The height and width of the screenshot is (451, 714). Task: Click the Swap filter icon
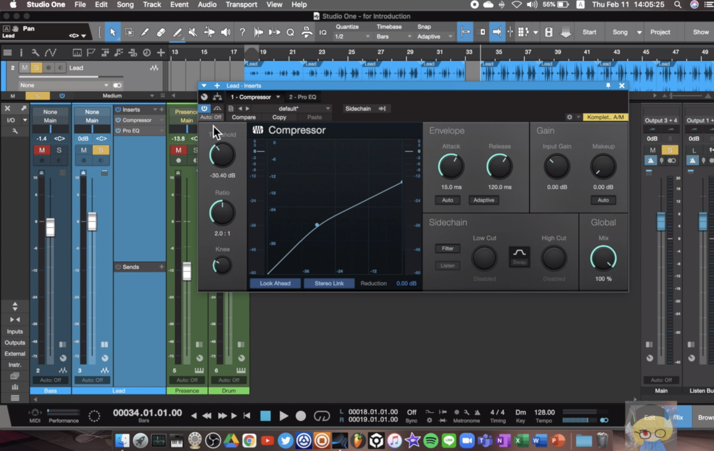(519, 256)
